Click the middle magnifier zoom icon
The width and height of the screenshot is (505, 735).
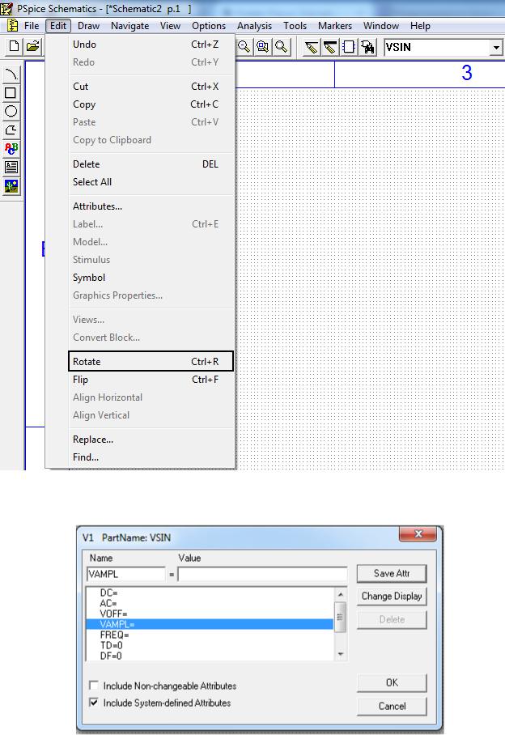tap(262, 46)
